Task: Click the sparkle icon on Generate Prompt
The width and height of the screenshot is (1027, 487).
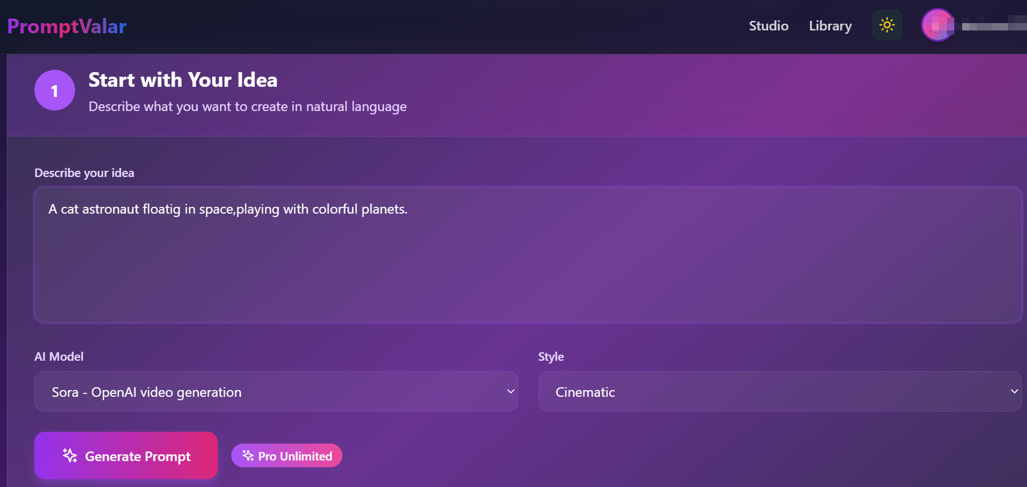Action: tap(69, 455)
